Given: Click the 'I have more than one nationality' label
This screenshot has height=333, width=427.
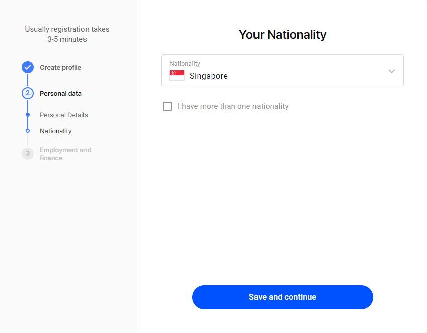Looking at the screenshot, I should [x=233, y=106].
